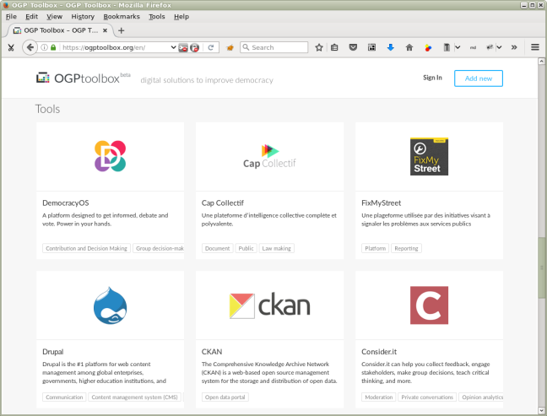Expand the dropdown beside the trash bin icon
This screenshot has height=416, width=547.
click(458, 47)
